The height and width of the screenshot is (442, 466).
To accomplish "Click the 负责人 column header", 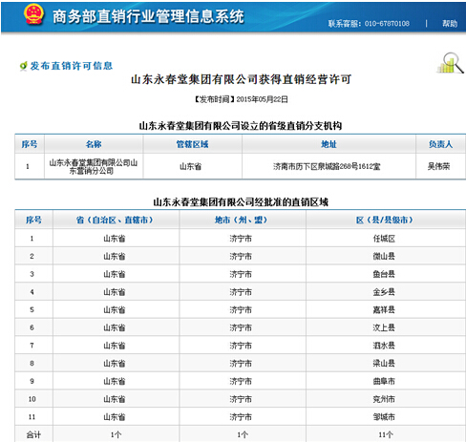I will click(440, 144).
